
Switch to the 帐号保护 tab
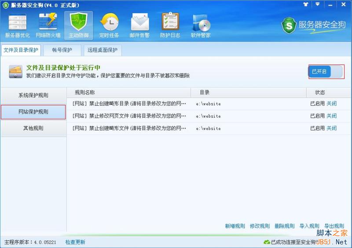[x=62, y=50]
